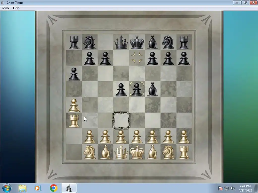258x193 pixels.
Task: Select the black rook on h8
Action: 184,42
